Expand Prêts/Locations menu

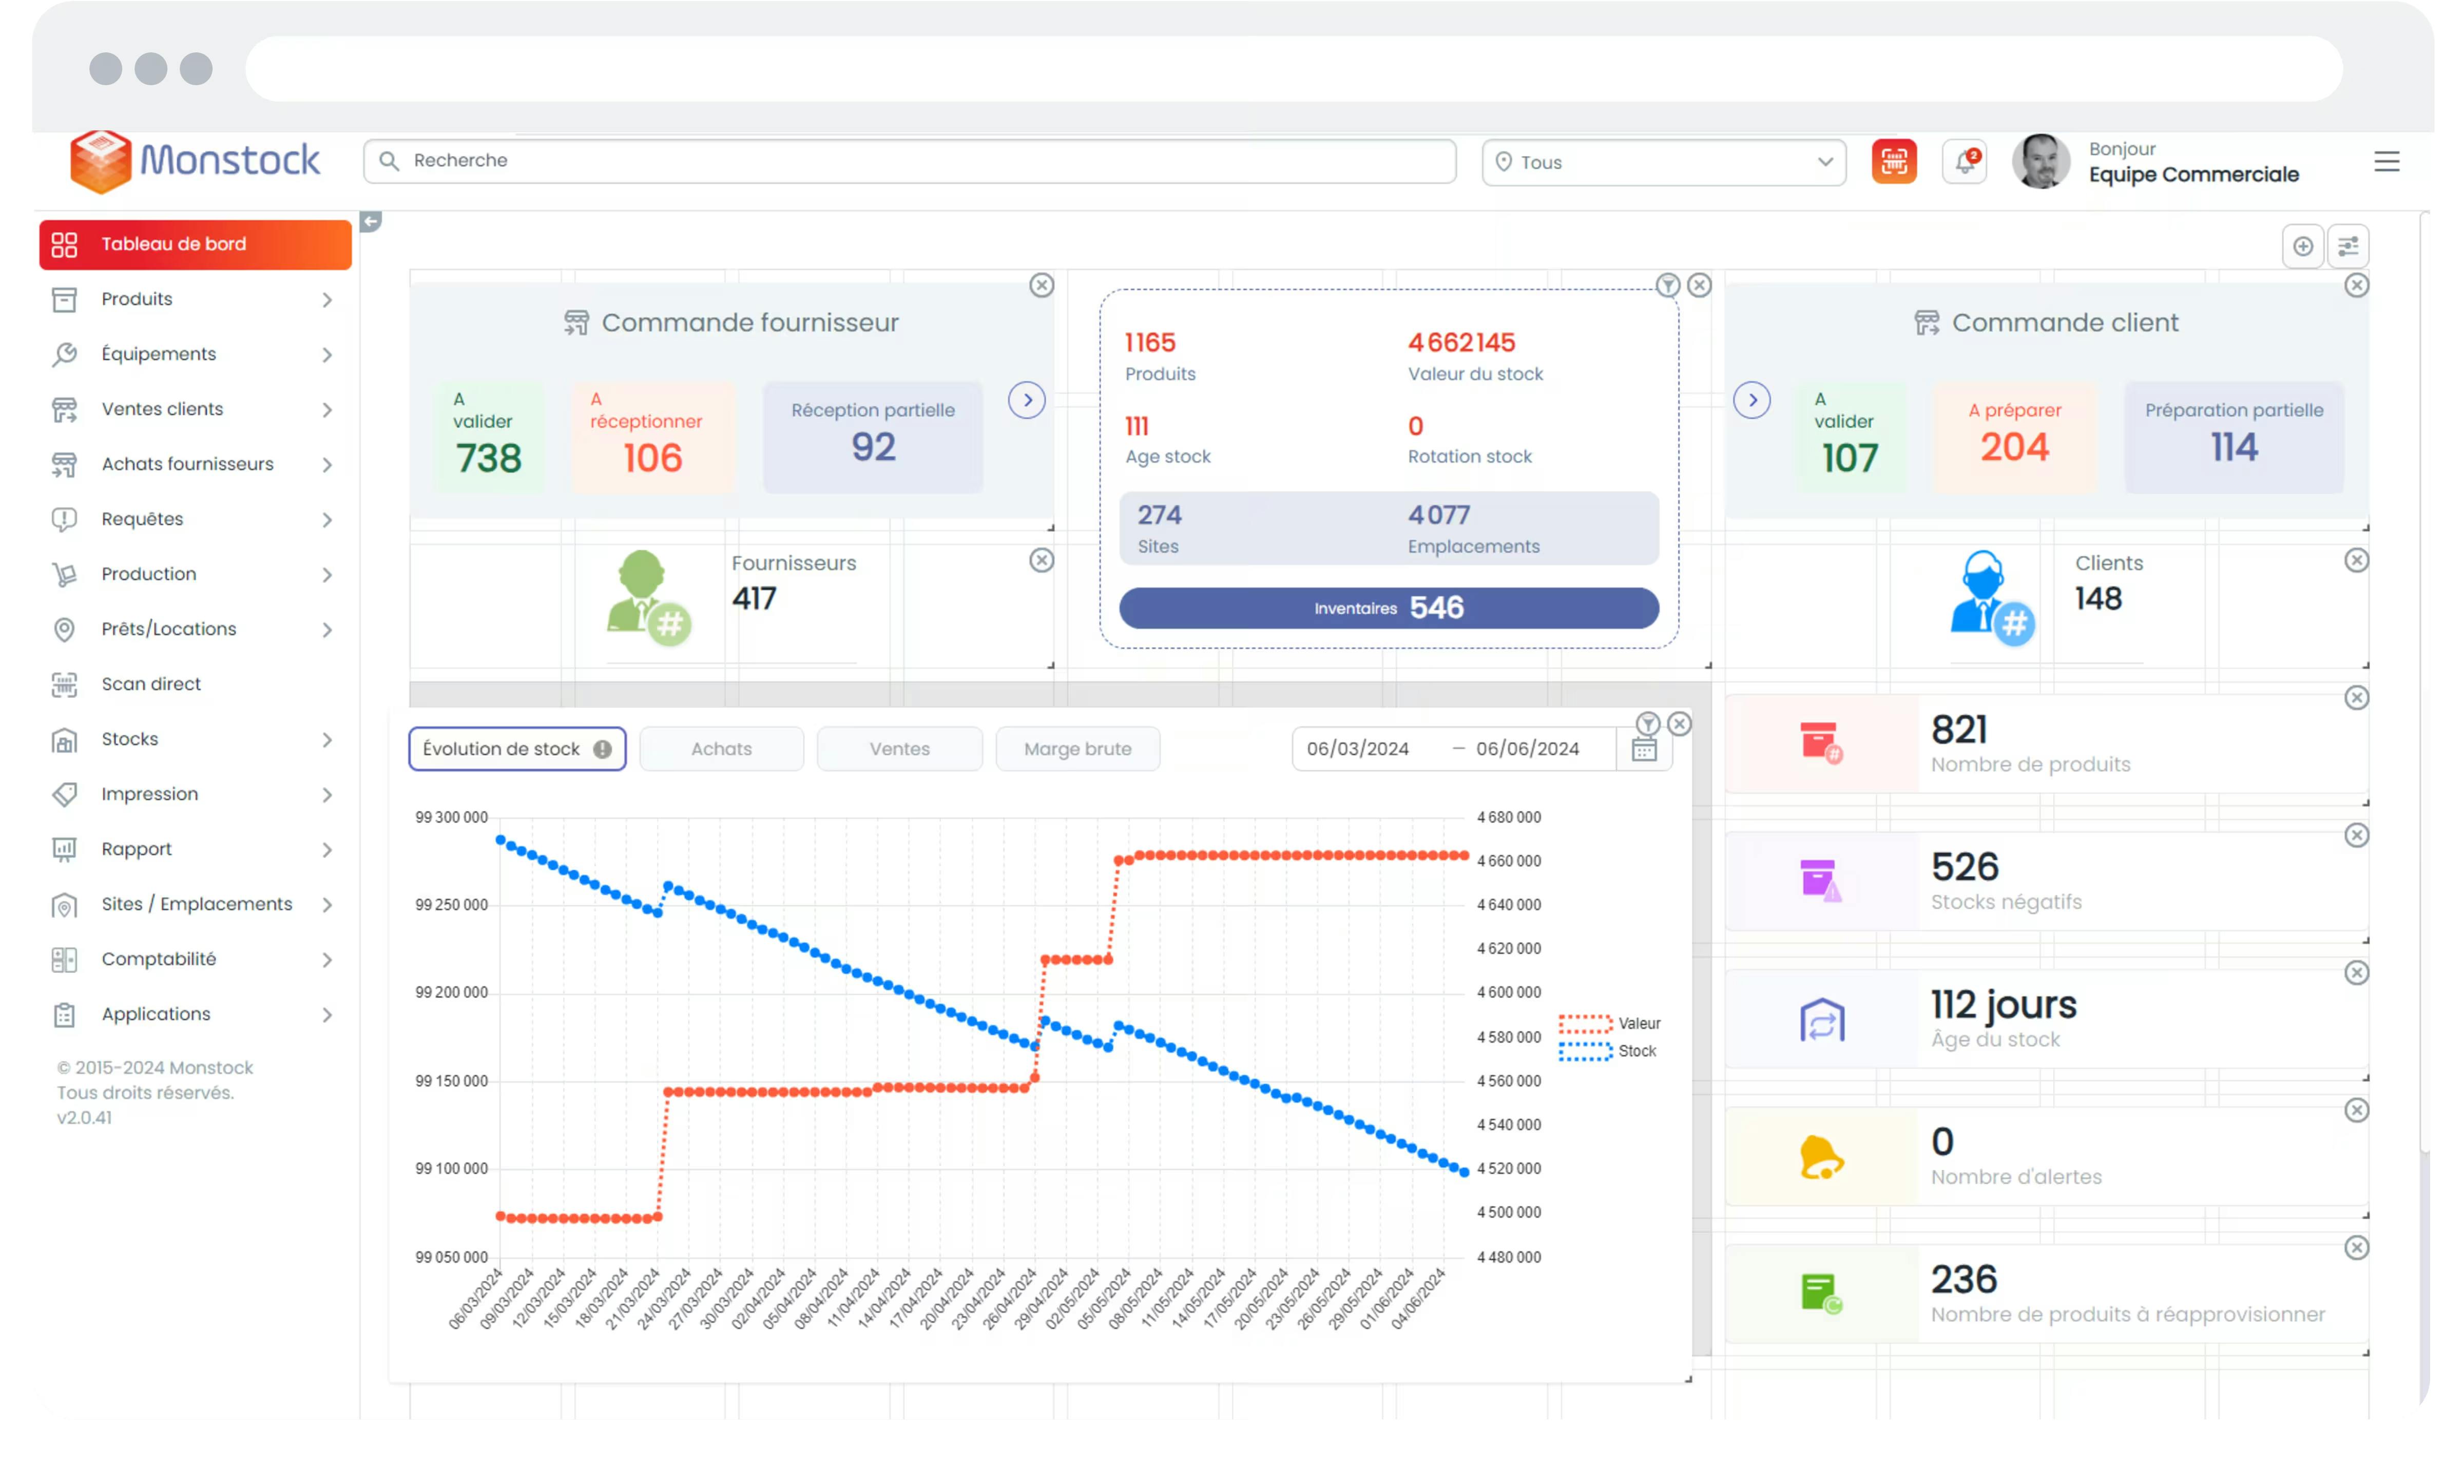(x=195, y=629)
